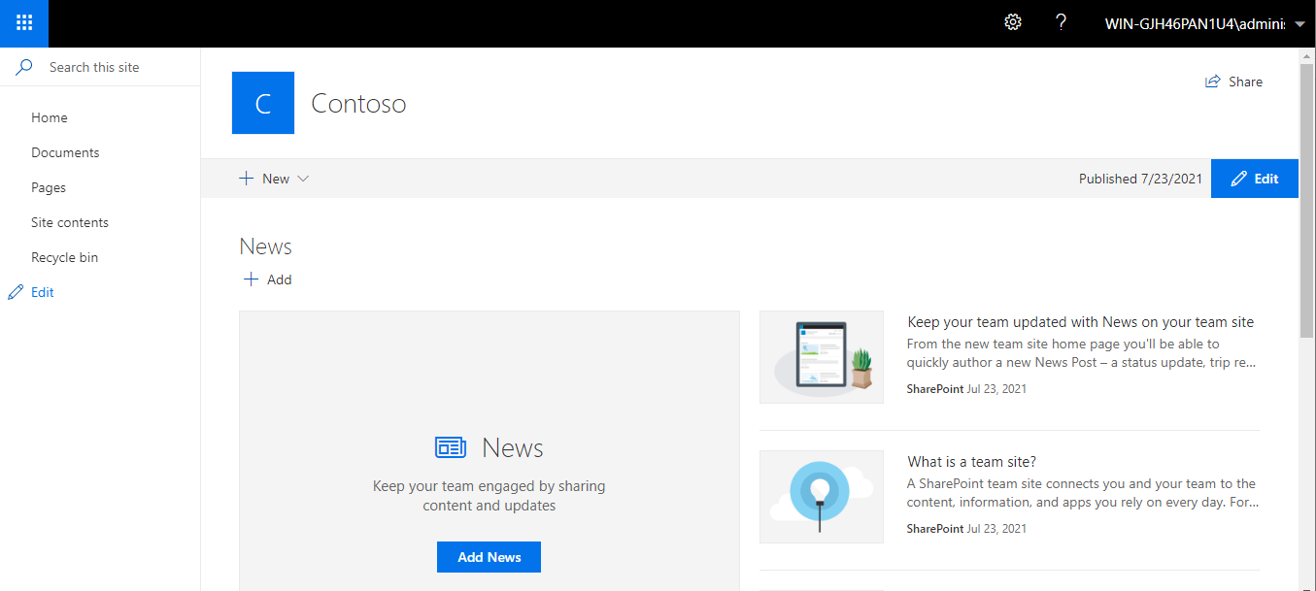The height and width of the screenshot is (591, 1316).
Task: Click the tablet thumbnail of first news post
Action: [822, 356]
